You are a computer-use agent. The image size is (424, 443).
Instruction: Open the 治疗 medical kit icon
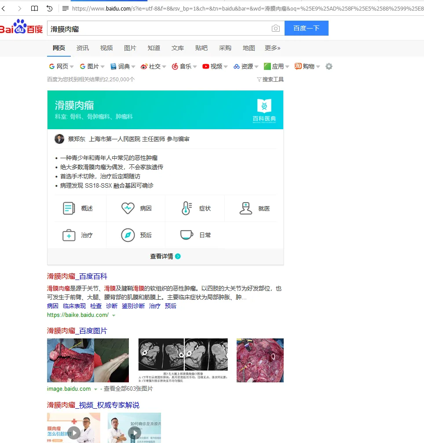click(69, 235)
